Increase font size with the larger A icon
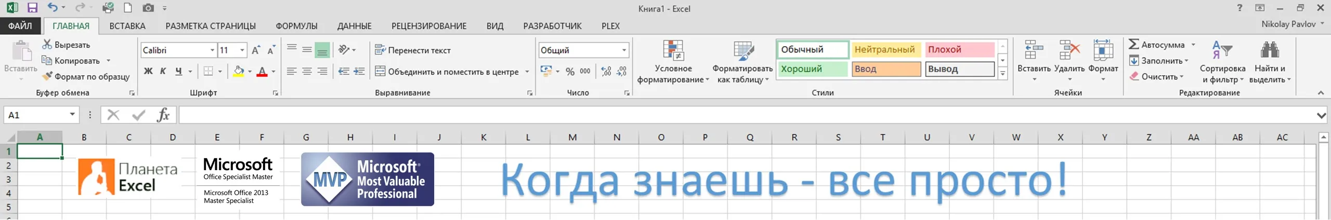This screenshot has height=220, width=1331. 255,50
